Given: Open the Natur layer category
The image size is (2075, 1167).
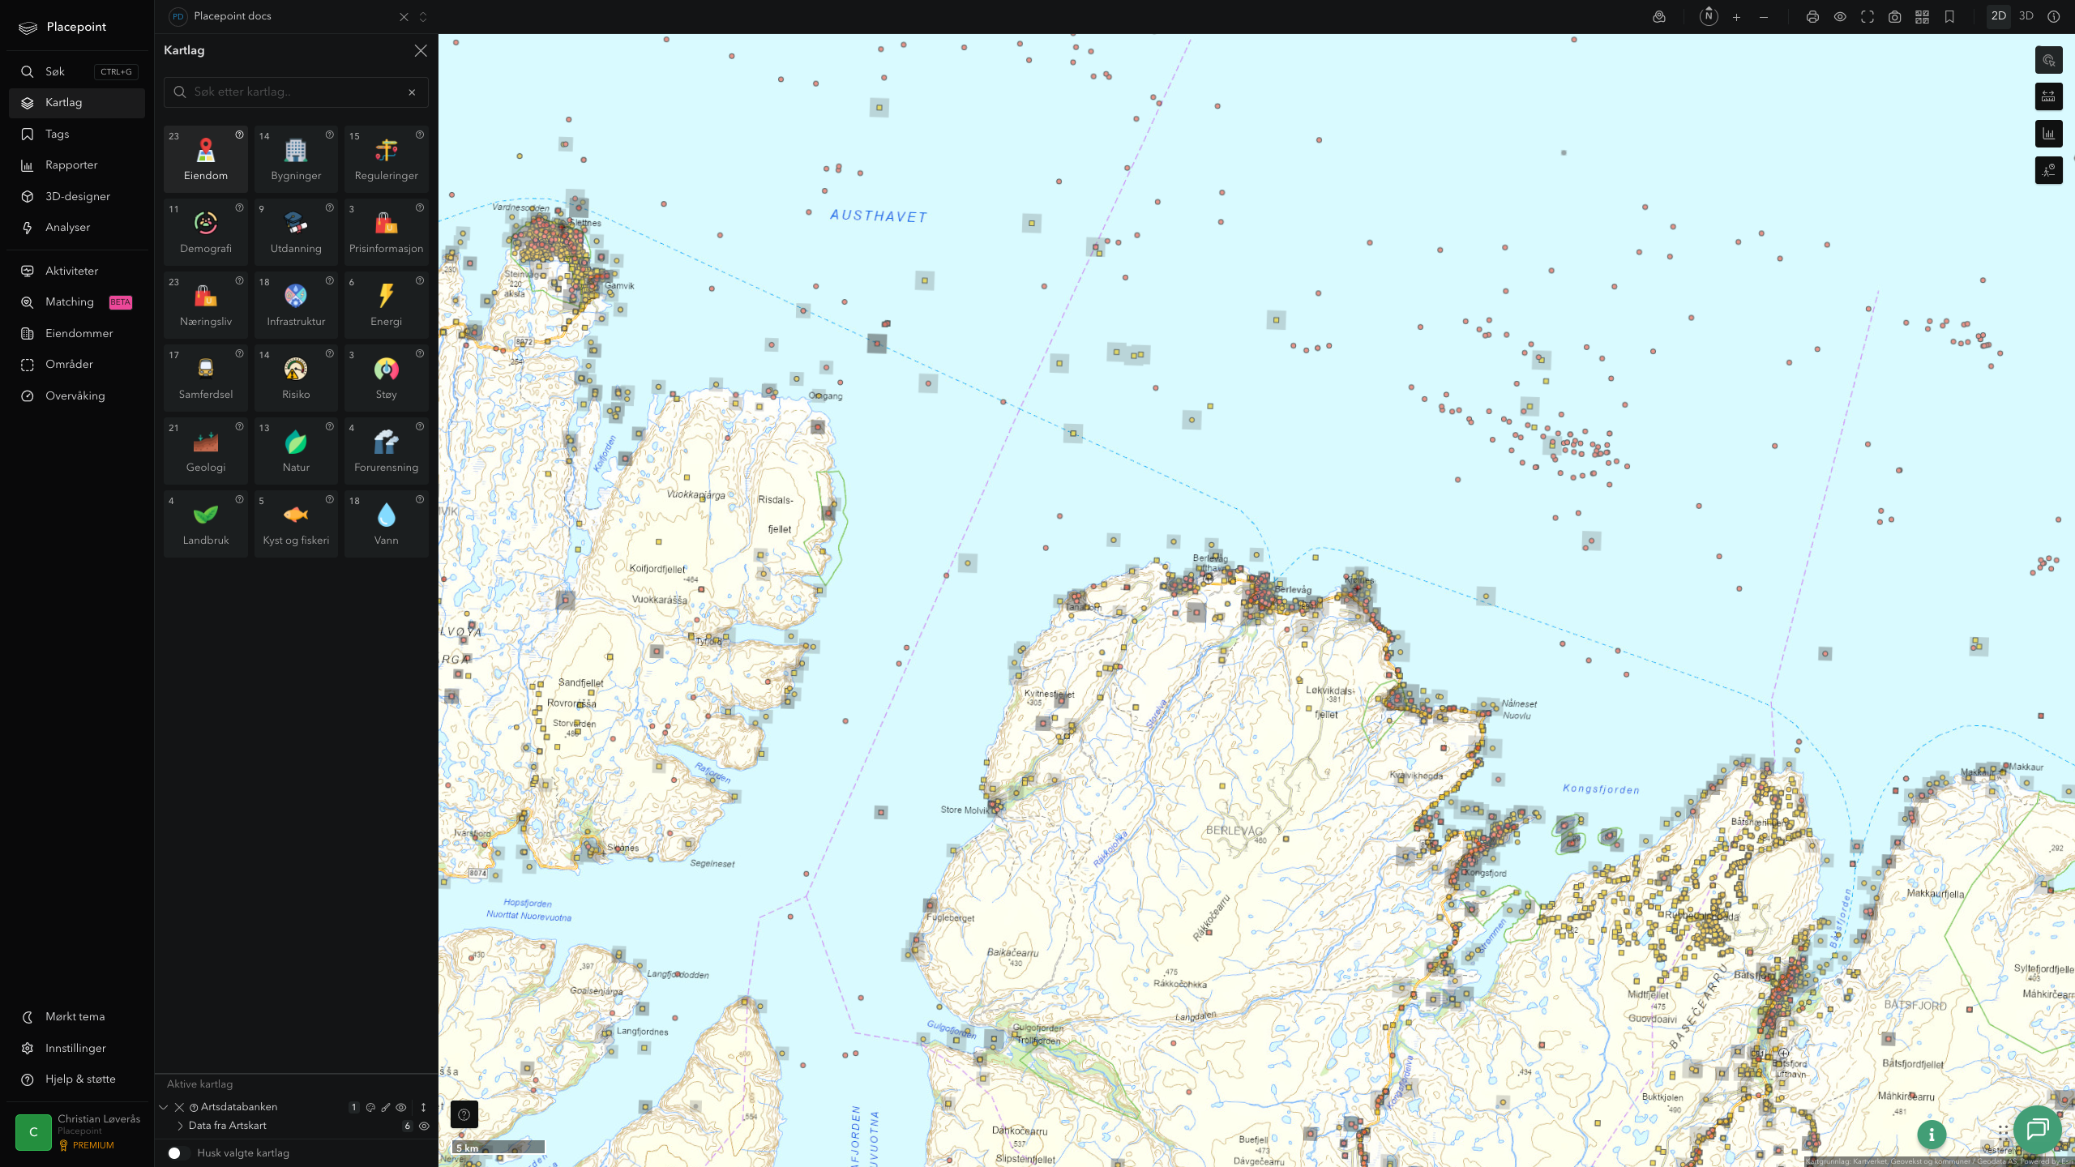Looking at the screenshot, I should pos(296,451).
